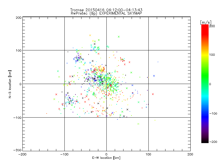
Task: Click the y-axis tick label '0'
Action: tap(20, 84)
